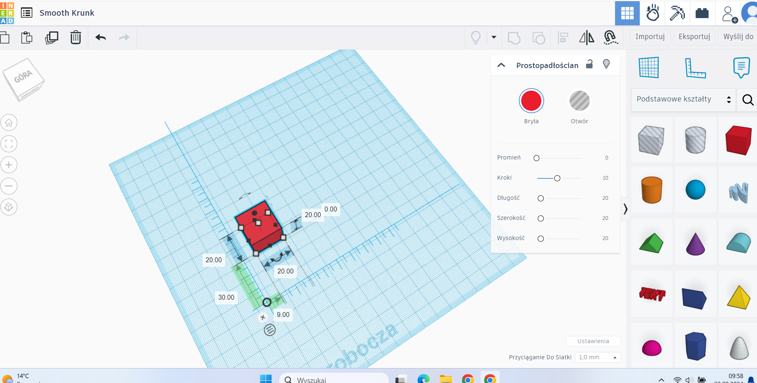This screenshot has width=757, height=383.
Task: Toggle the lock on the Prostopadłościan shape
Action: click(589, 64)
